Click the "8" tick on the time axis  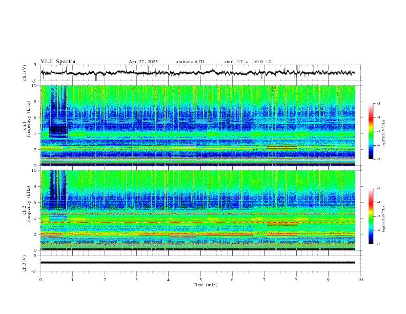pos(296,280)
